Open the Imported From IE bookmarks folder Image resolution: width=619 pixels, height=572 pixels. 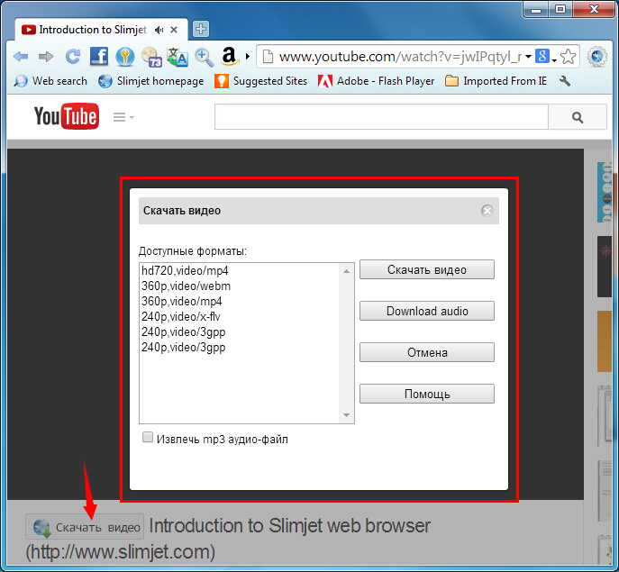[x=496, y=81]
